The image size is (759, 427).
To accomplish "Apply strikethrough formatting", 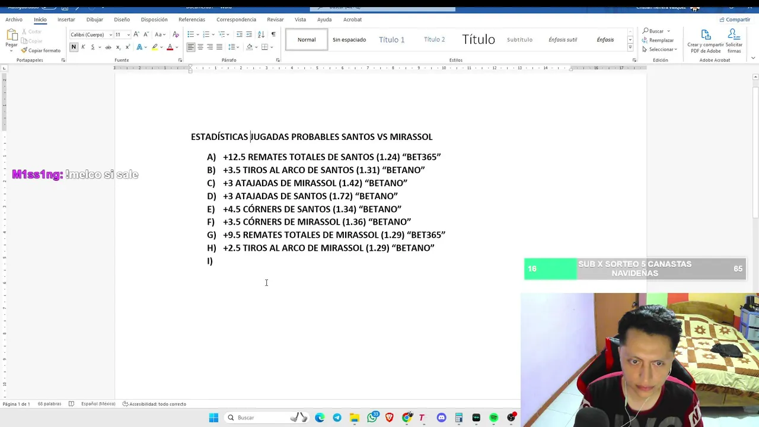I will [x=108, y=47].
